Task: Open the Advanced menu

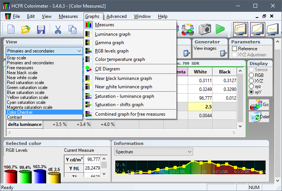Action: click(x=116, y=16)
